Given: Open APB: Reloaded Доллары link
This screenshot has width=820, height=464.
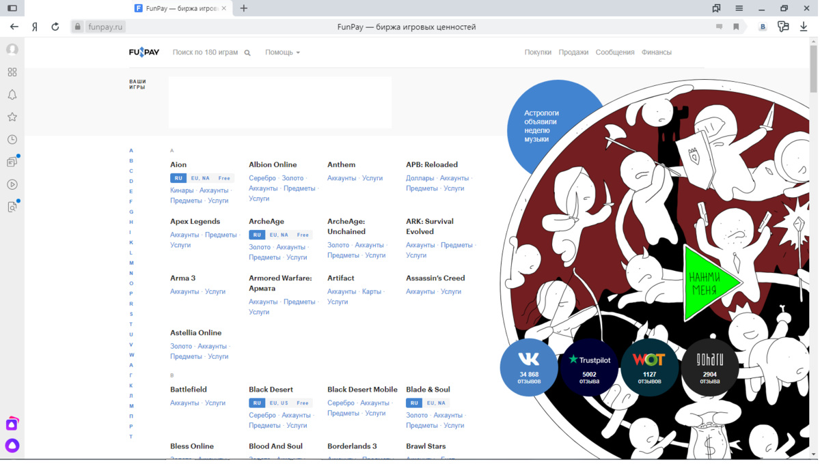Looking at the screenshot, I should coord(420,178).
